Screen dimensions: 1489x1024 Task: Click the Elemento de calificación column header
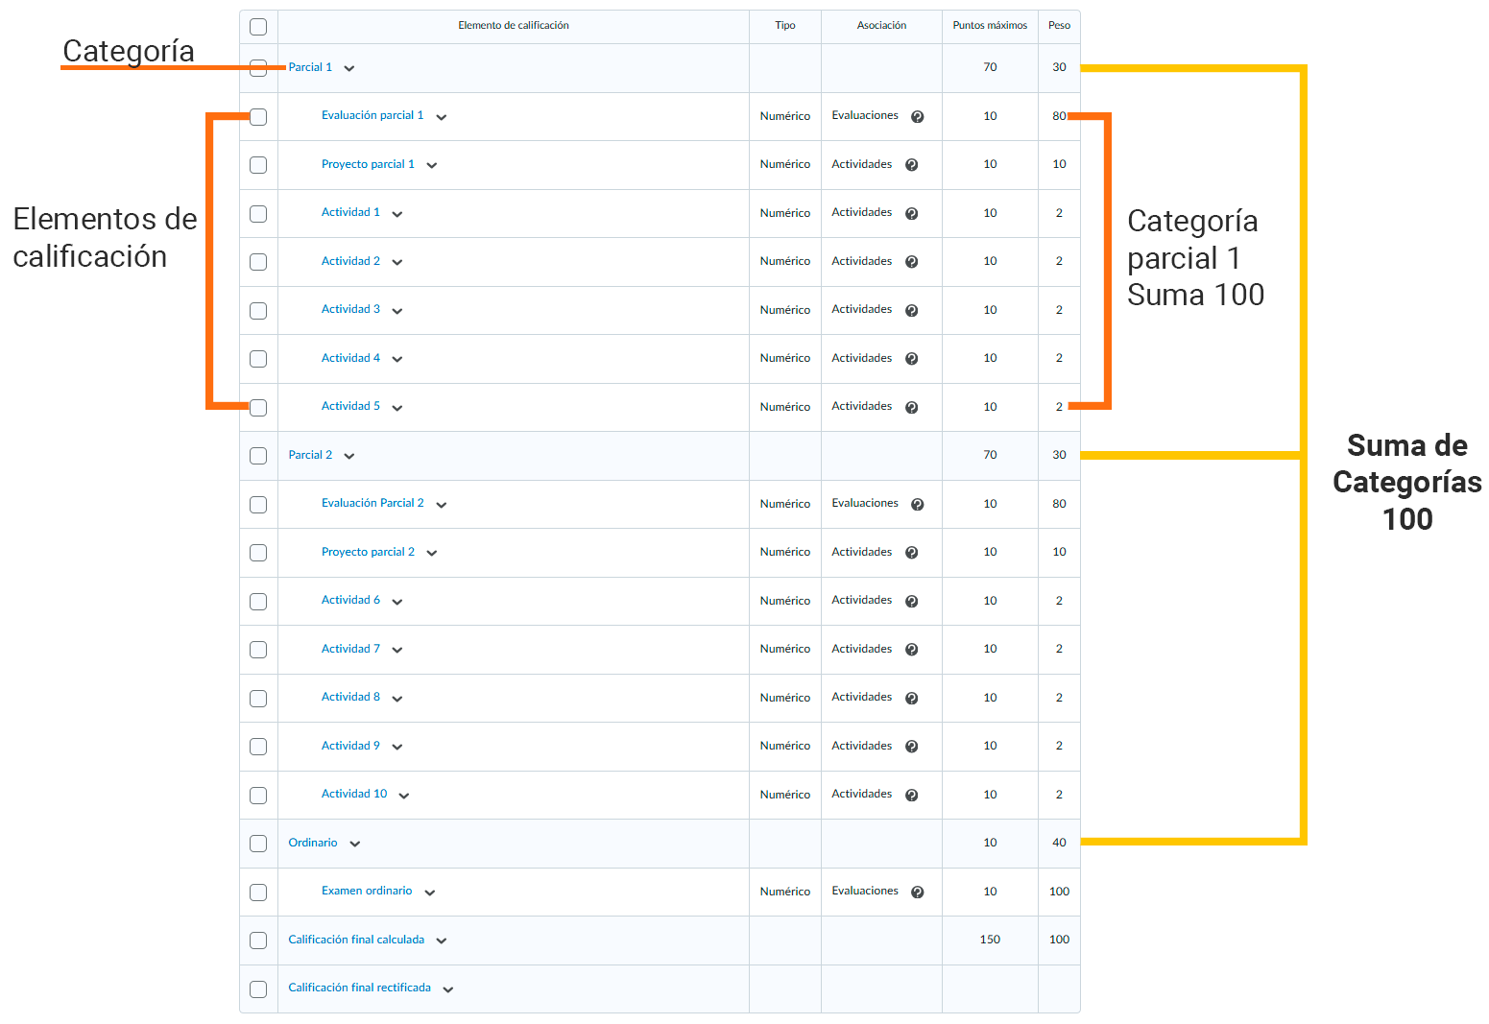pyautogui.click(x=513, y=26)
